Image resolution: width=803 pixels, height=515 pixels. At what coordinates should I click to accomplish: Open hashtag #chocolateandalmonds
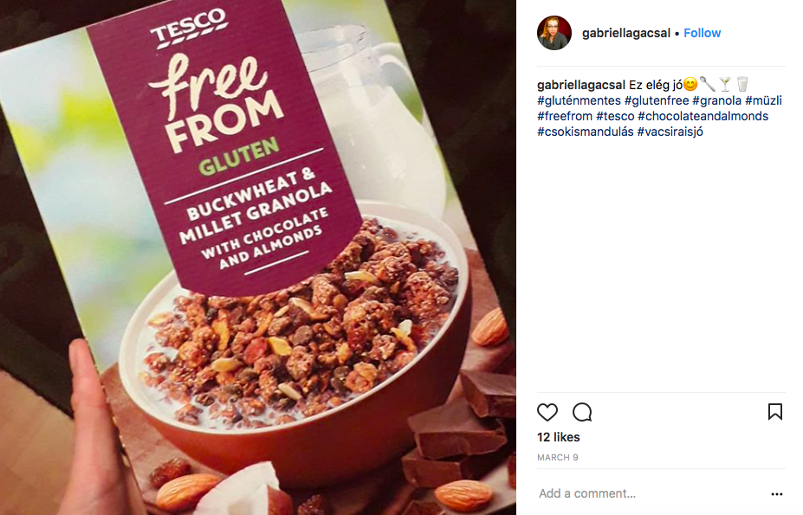click(x=703, y=116)
